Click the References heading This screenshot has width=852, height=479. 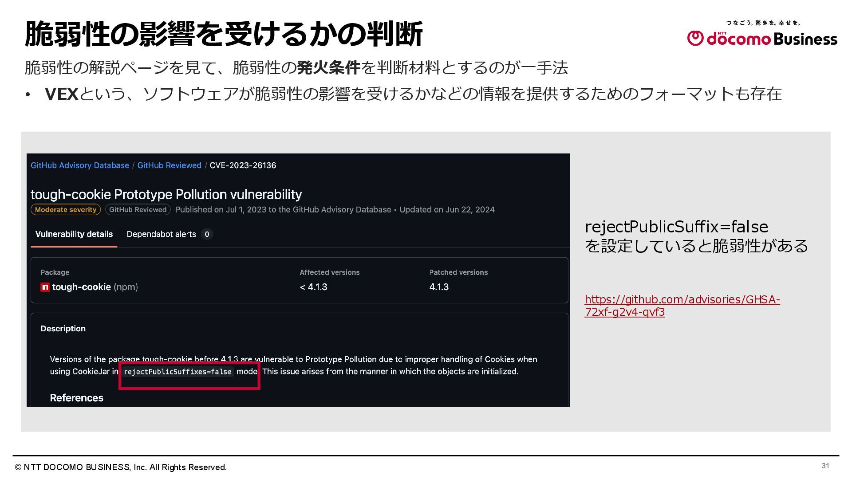pos(76,398)
